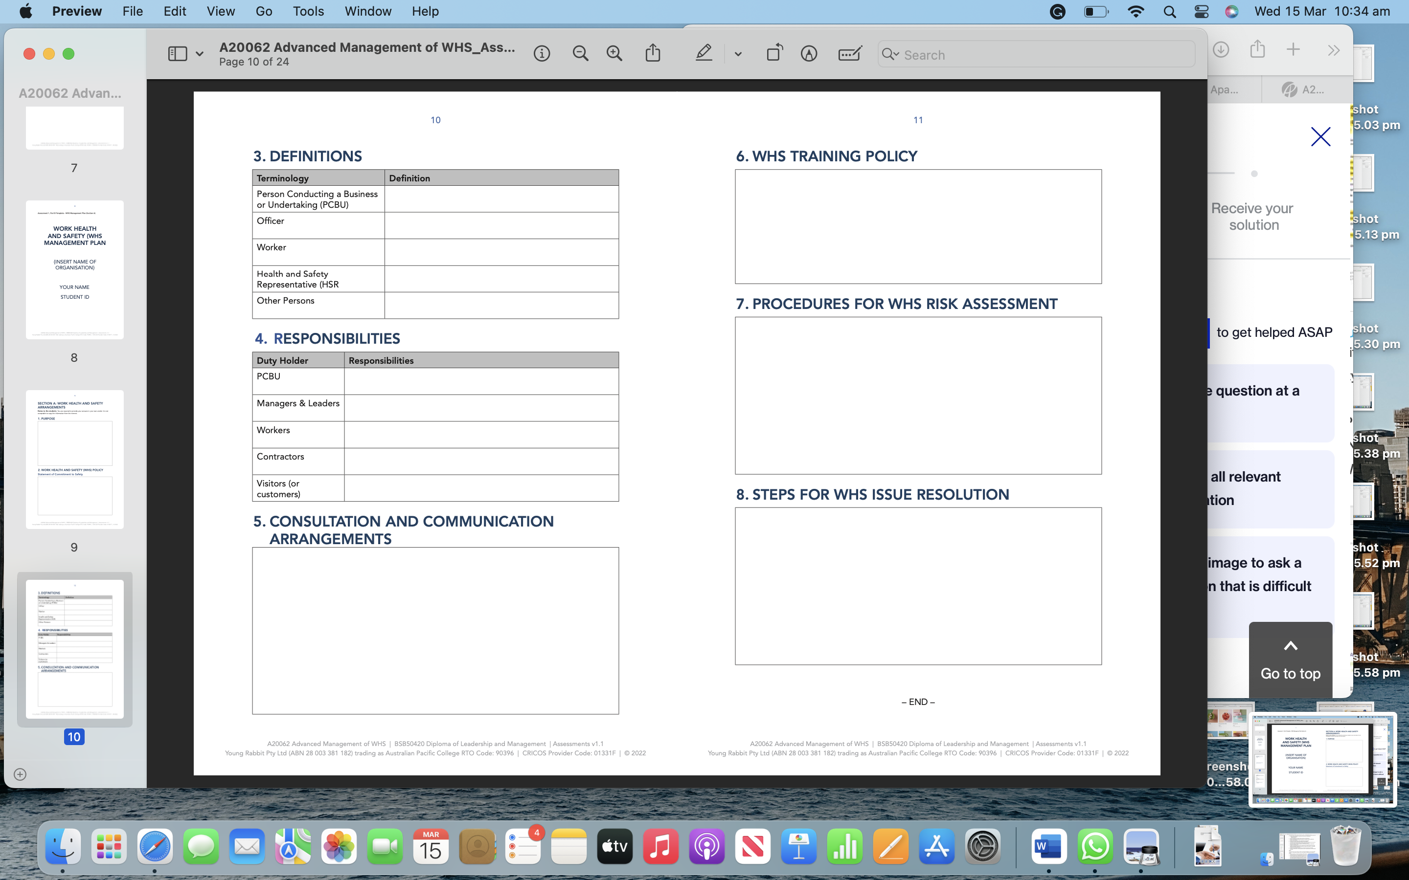Open Control Center from menu bar
The height and width of the screenshot is (880, 1409).
pos(1201,11)
